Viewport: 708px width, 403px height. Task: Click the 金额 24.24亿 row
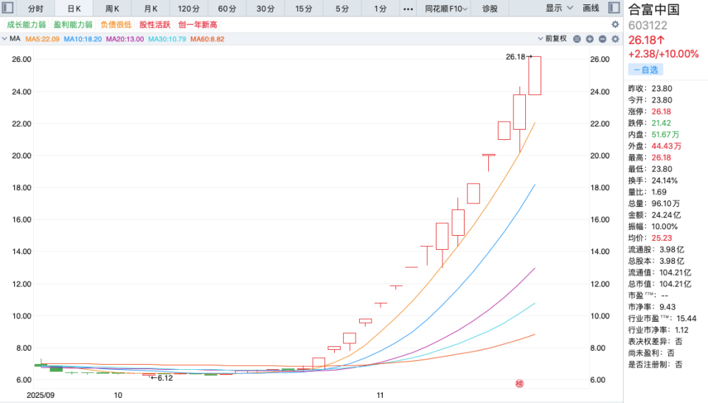655,215
